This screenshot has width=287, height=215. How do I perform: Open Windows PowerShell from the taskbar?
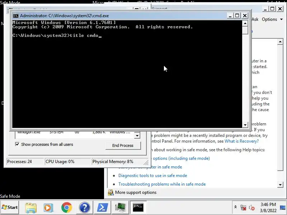pos(102,207)
